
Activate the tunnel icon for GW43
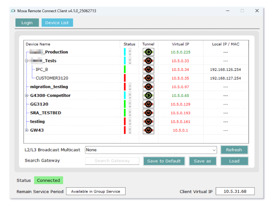tap(148, 130)
